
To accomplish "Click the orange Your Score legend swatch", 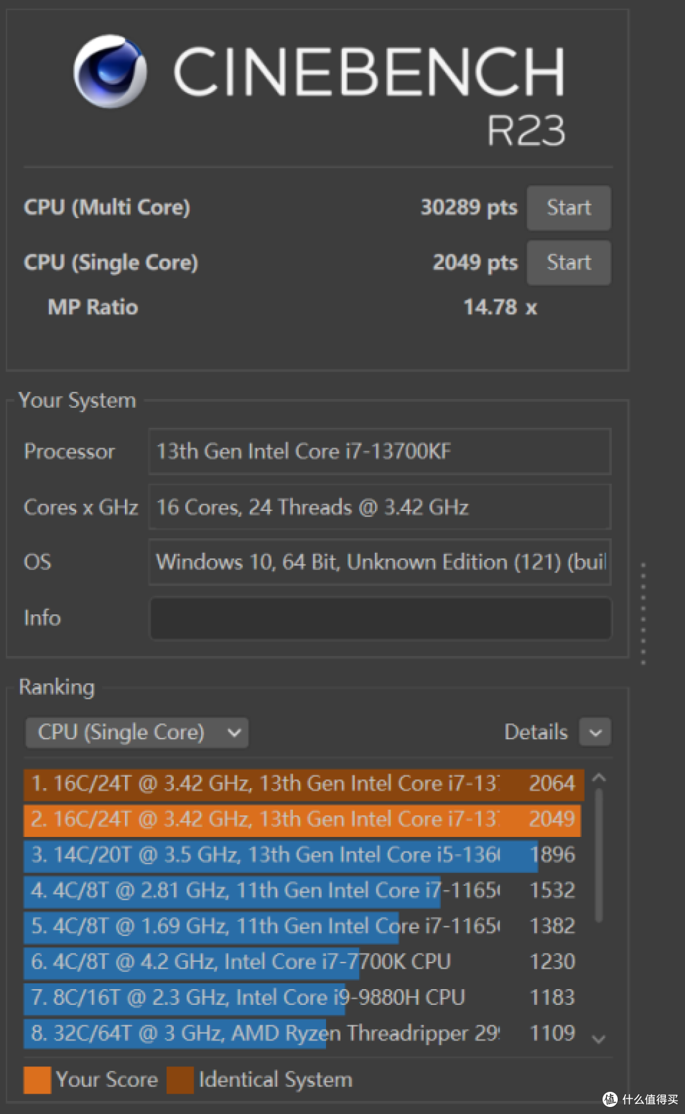I will [37, 1080].
